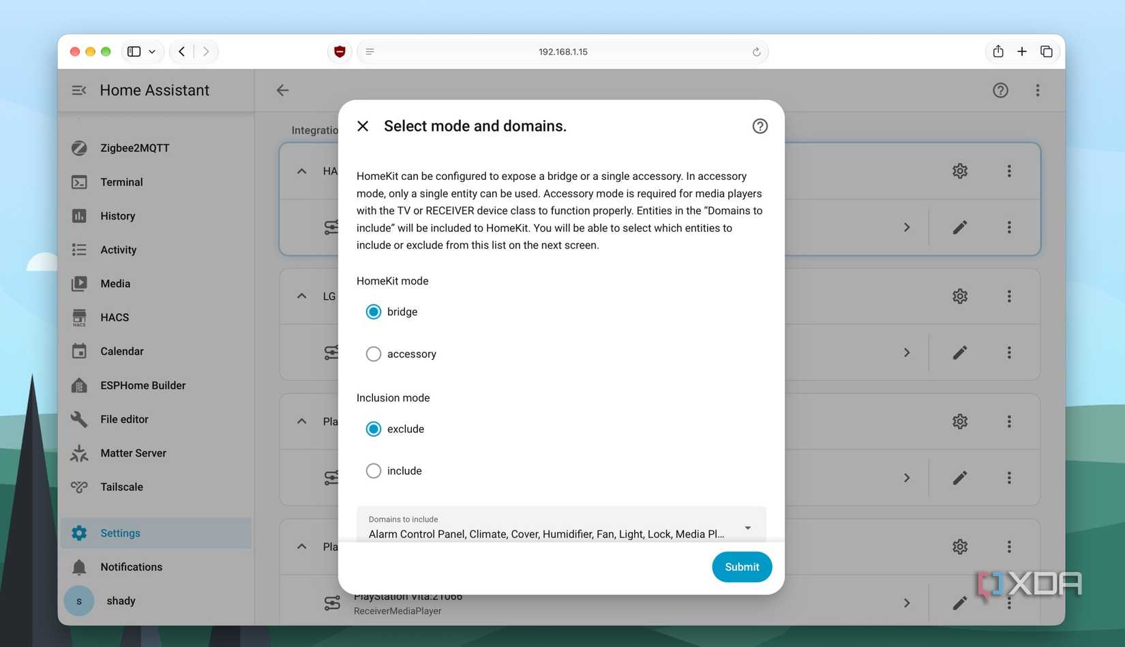
Task: Open the File editor
Action: coord(156,419)
